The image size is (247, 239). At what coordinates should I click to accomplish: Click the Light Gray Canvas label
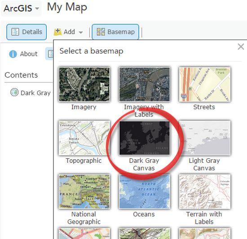204,164
